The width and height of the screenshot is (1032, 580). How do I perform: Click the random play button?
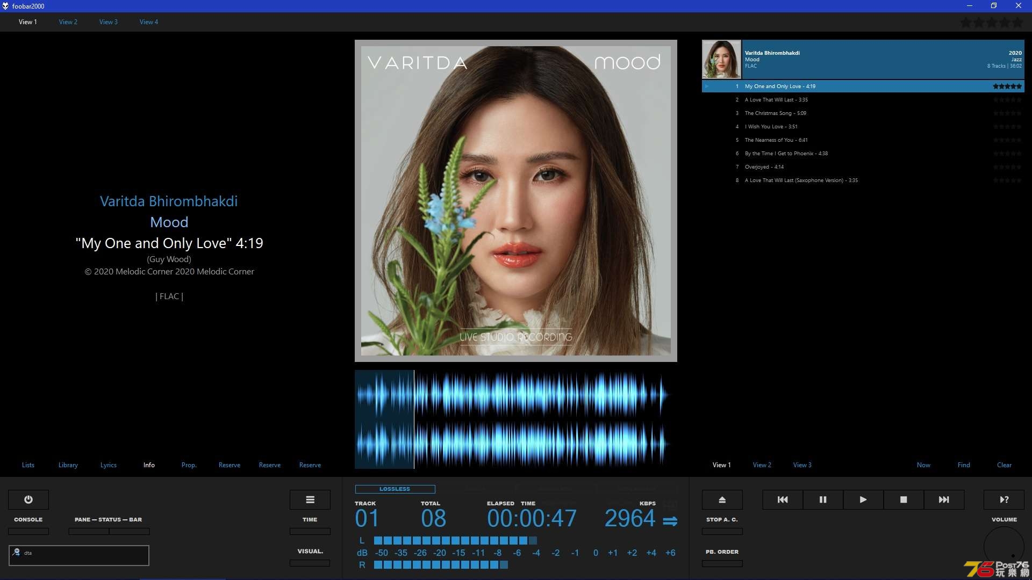(x=1004, y=499)
